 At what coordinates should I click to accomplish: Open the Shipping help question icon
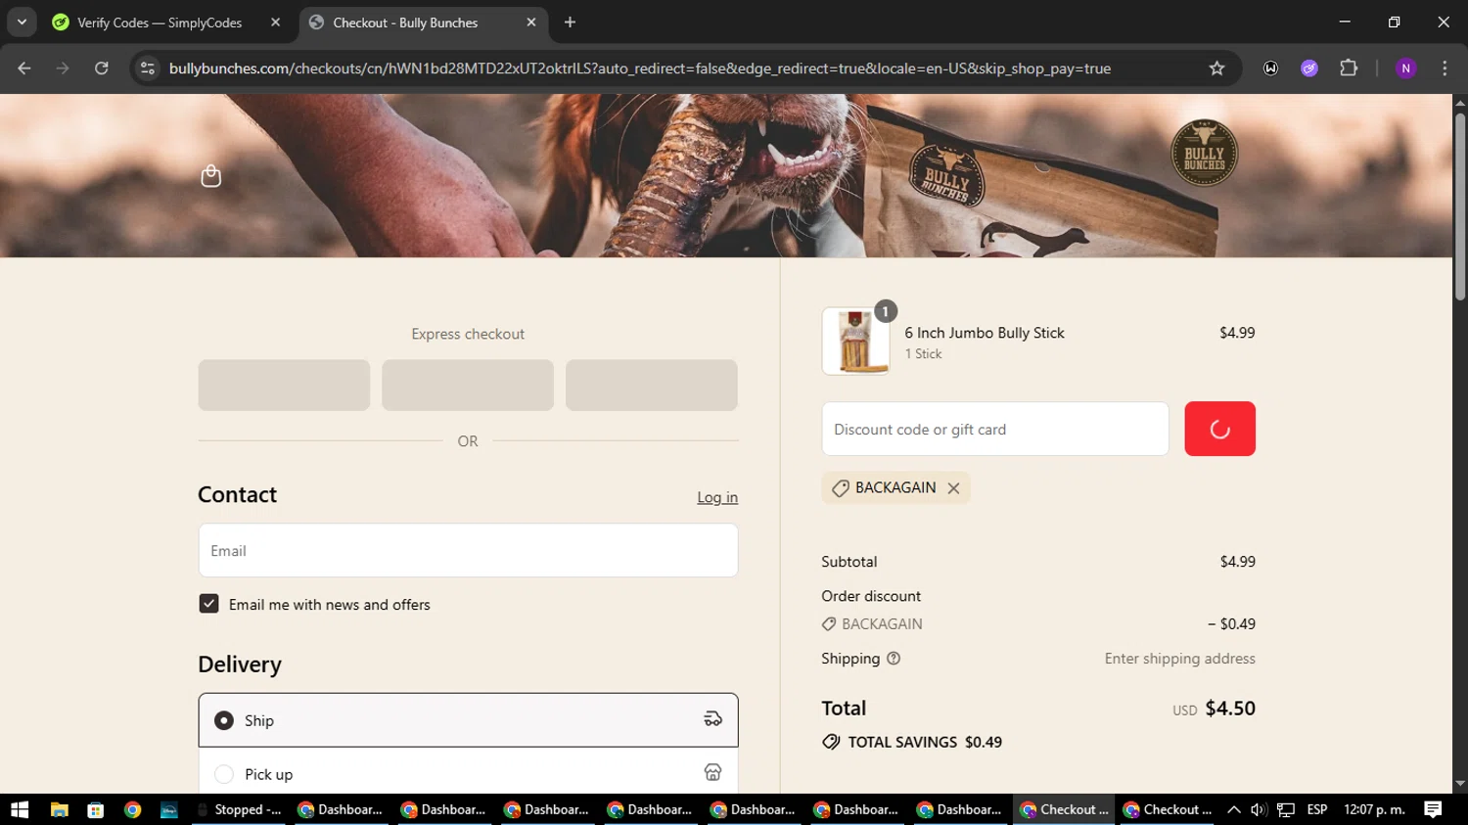pyautogui.click(x=894, y=659)
